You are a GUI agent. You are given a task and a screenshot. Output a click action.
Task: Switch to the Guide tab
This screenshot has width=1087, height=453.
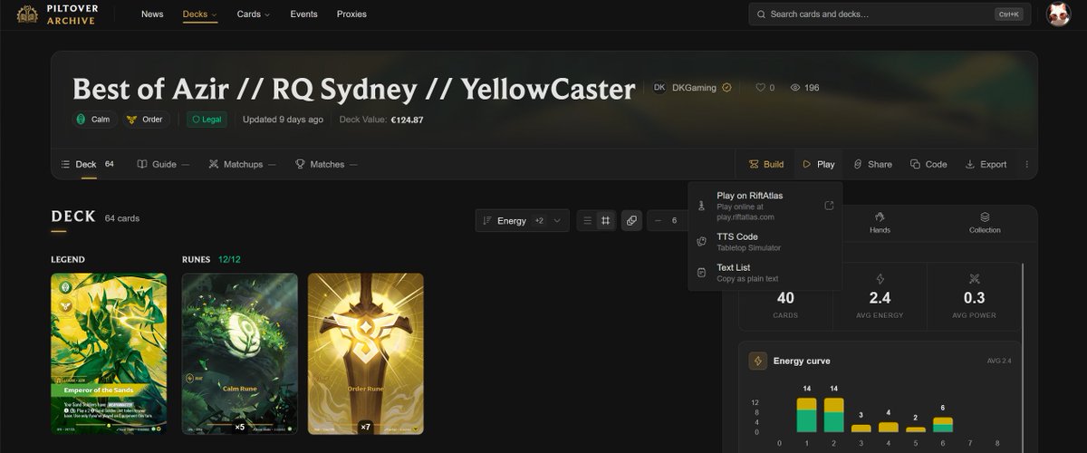click(x=163, y=164)
